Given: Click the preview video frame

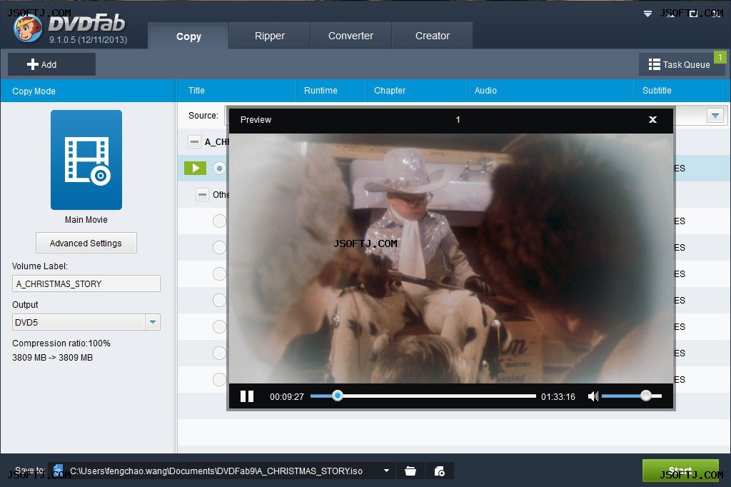Looking at the screenshot, I should [x=451, y=258].
